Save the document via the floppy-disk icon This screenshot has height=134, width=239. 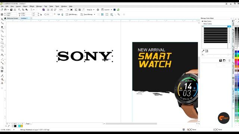coord(11,10)
